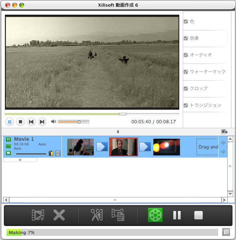This screenshot has height=240, width=236.
Task: Open the クロップ settings tab
Action: (x=198, y=88)
